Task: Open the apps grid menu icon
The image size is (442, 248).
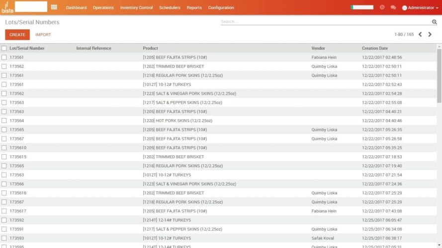Action: 54,7
